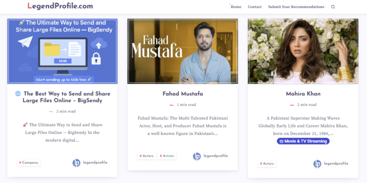The height and width of the screenshot is (183, 367).
Task: Click the Movie & TV Streaming badge
Action: pyautogui.click(x=303, y=141)
